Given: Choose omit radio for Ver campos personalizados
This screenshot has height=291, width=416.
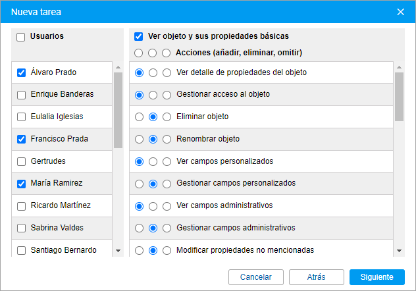Looking at the screenshot, I should pyautogui.click(x=167, y=161).
